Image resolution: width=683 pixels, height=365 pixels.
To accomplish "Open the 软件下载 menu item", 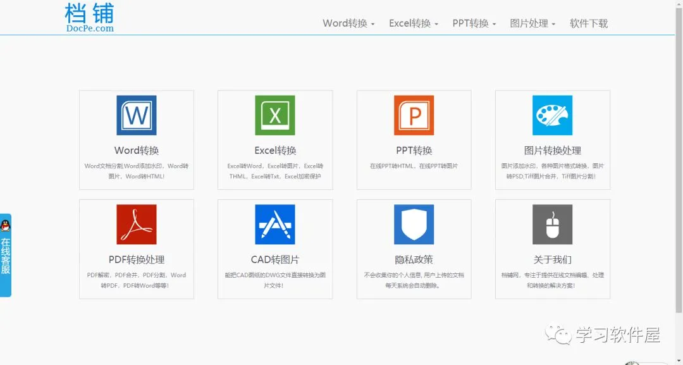I will 589,23.
